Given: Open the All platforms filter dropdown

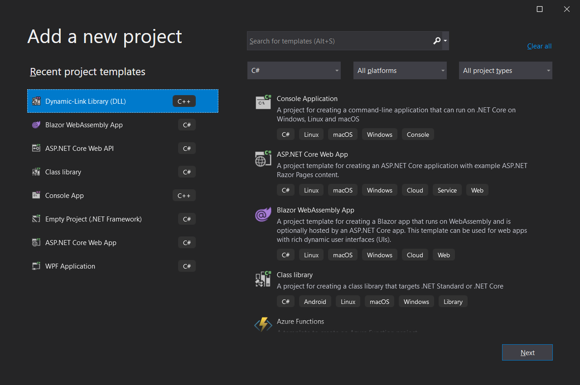Looking at the screenshot, I should pyautogui.click(x=400, y=71).
